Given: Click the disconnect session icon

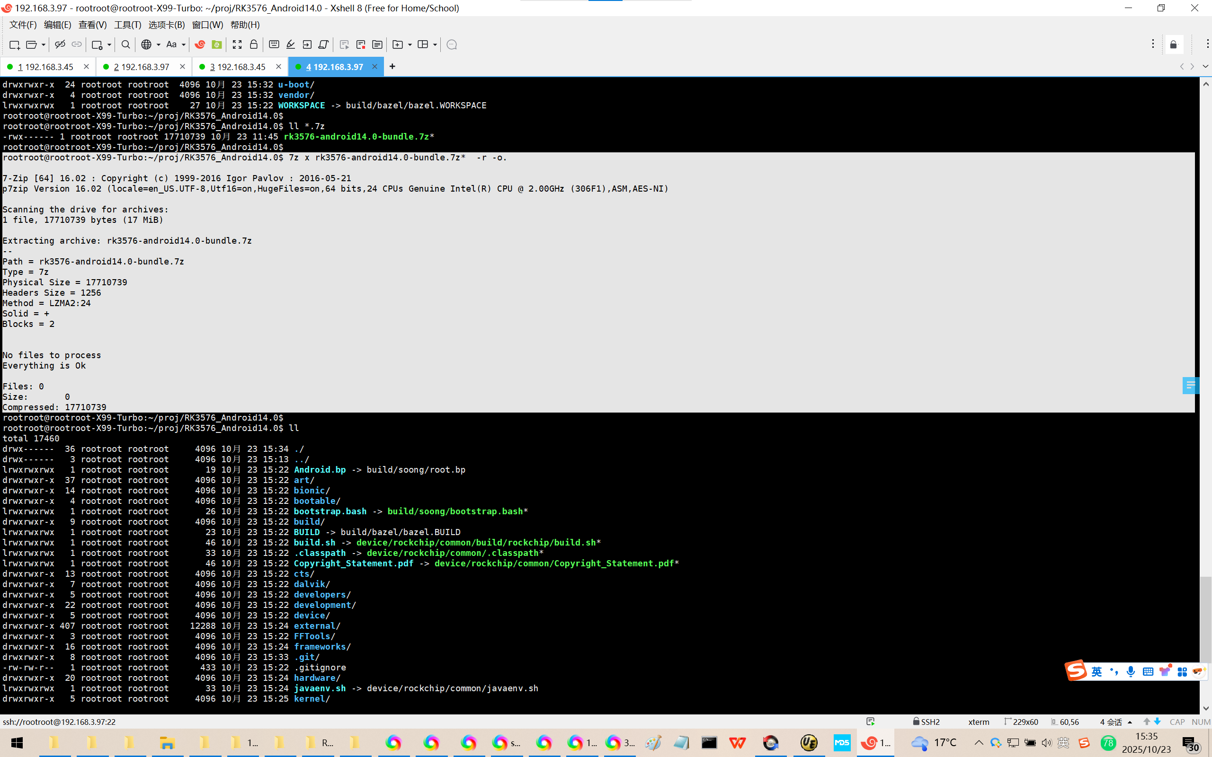Looking at the screenshot, I should [x=60, y=44].
